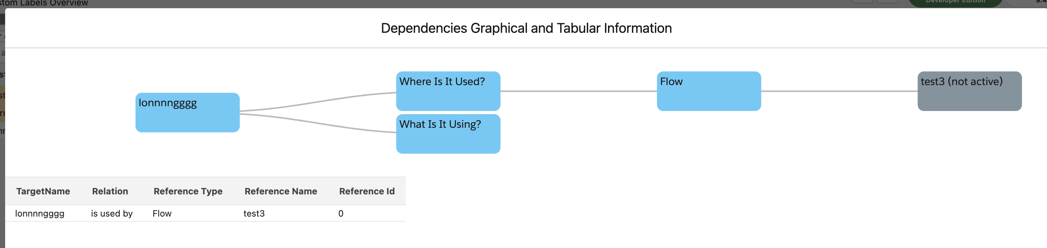This screenshot has width=1047, height=248.
Task: Click the Dependencies Graphical and Tabular Information title
Action: pyautogui.click(x=526, y=28)
